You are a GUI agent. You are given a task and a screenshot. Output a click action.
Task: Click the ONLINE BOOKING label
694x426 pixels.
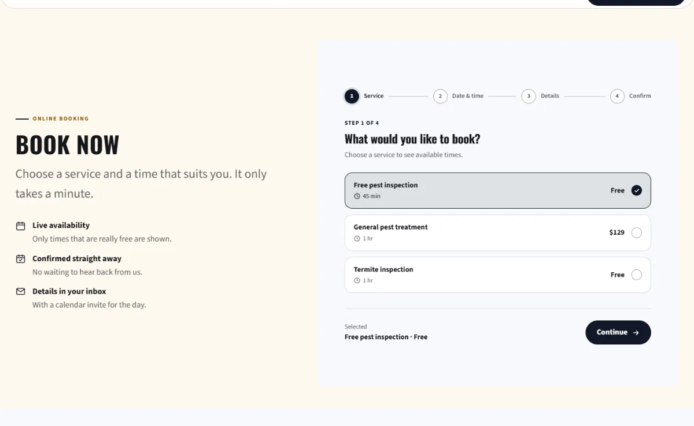point(61,118)
